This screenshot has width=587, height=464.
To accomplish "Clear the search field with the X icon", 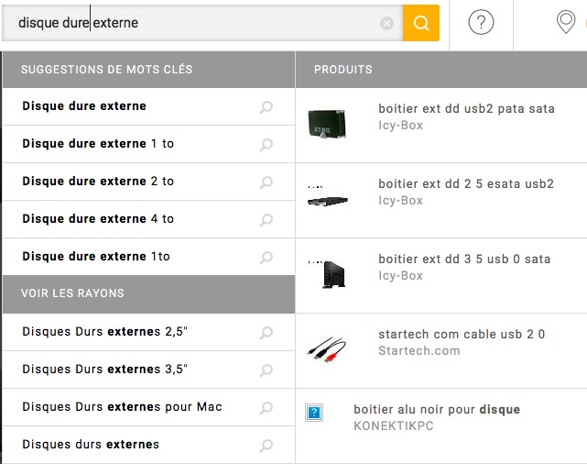I will pyautogui.click(x=386, y=23).
